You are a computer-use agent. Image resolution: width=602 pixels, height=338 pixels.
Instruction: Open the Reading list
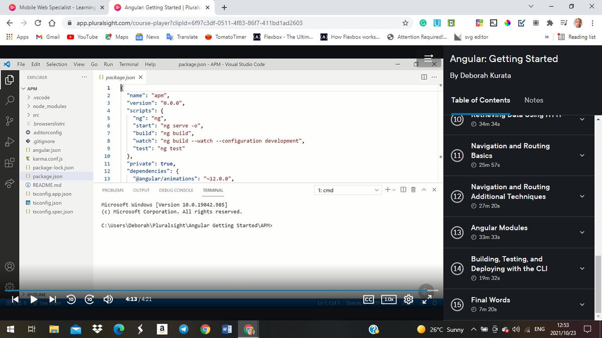(x=577, y=37)
